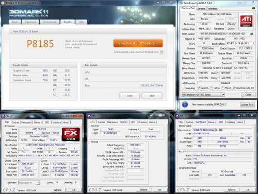Select the Memory tab in middle CPU-Z window
This screenshot has width=258, height=194.
click(123, 122)
